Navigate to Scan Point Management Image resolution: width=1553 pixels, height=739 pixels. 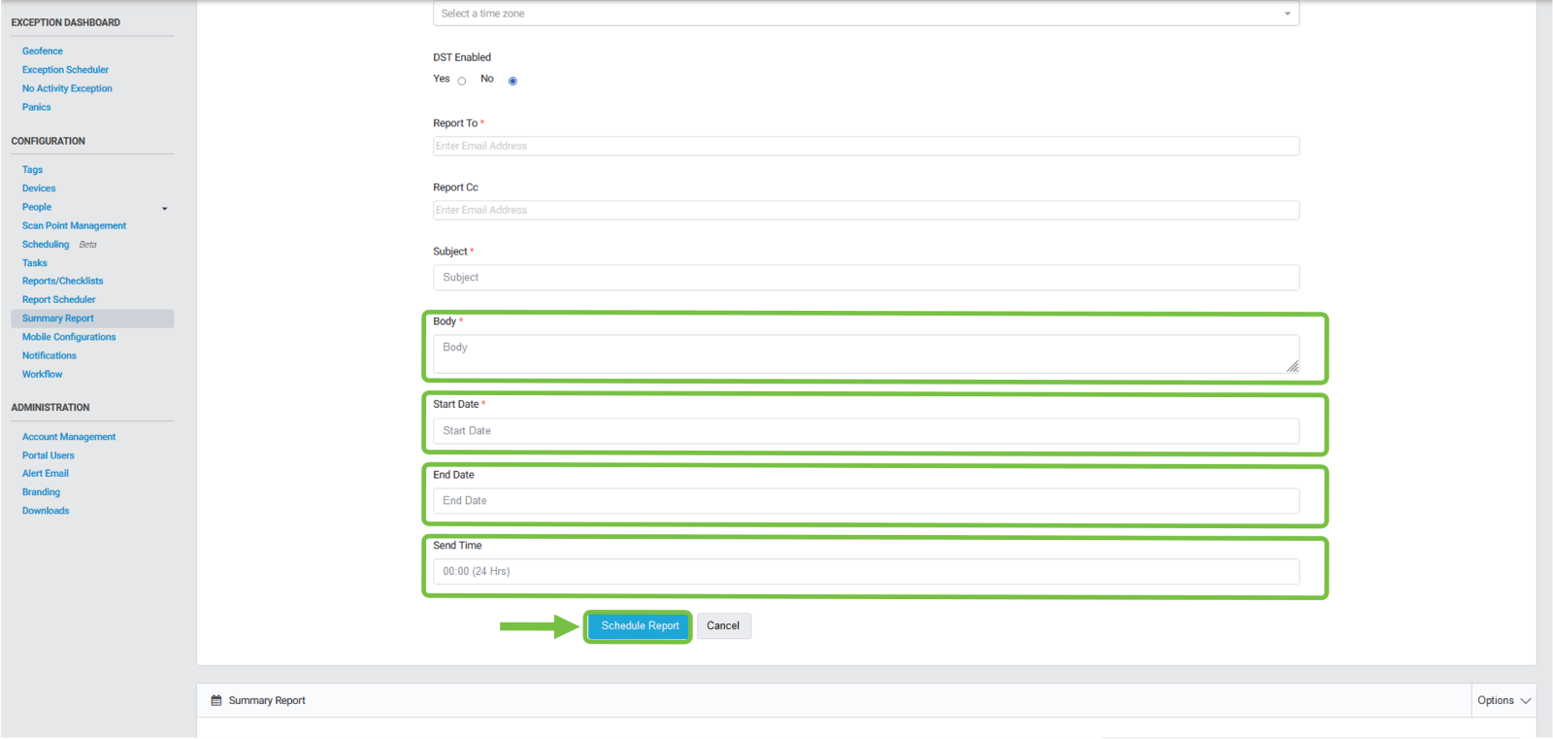(x=74, y=226)
